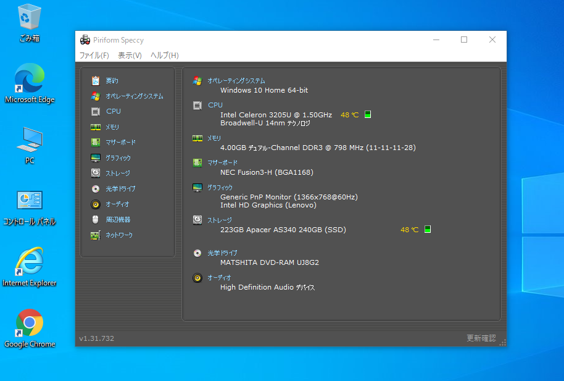The image size is (564, 381).
Task: Click the OS flag icon in summary panel
Action: click(197, 81)
